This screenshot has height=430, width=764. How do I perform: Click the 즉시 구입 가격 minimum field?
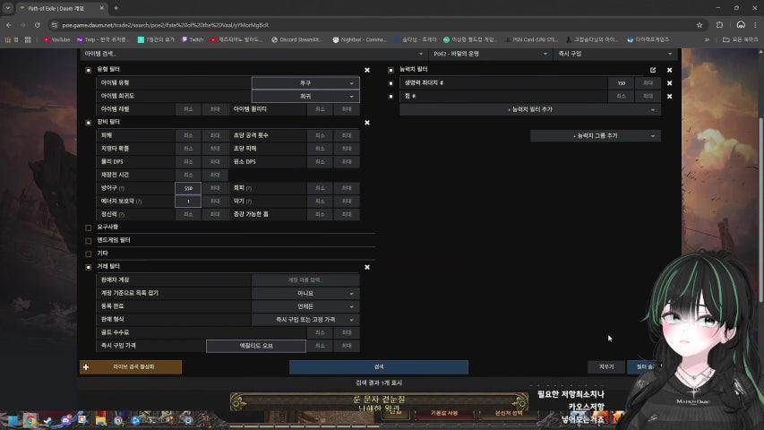pos(320,346)
